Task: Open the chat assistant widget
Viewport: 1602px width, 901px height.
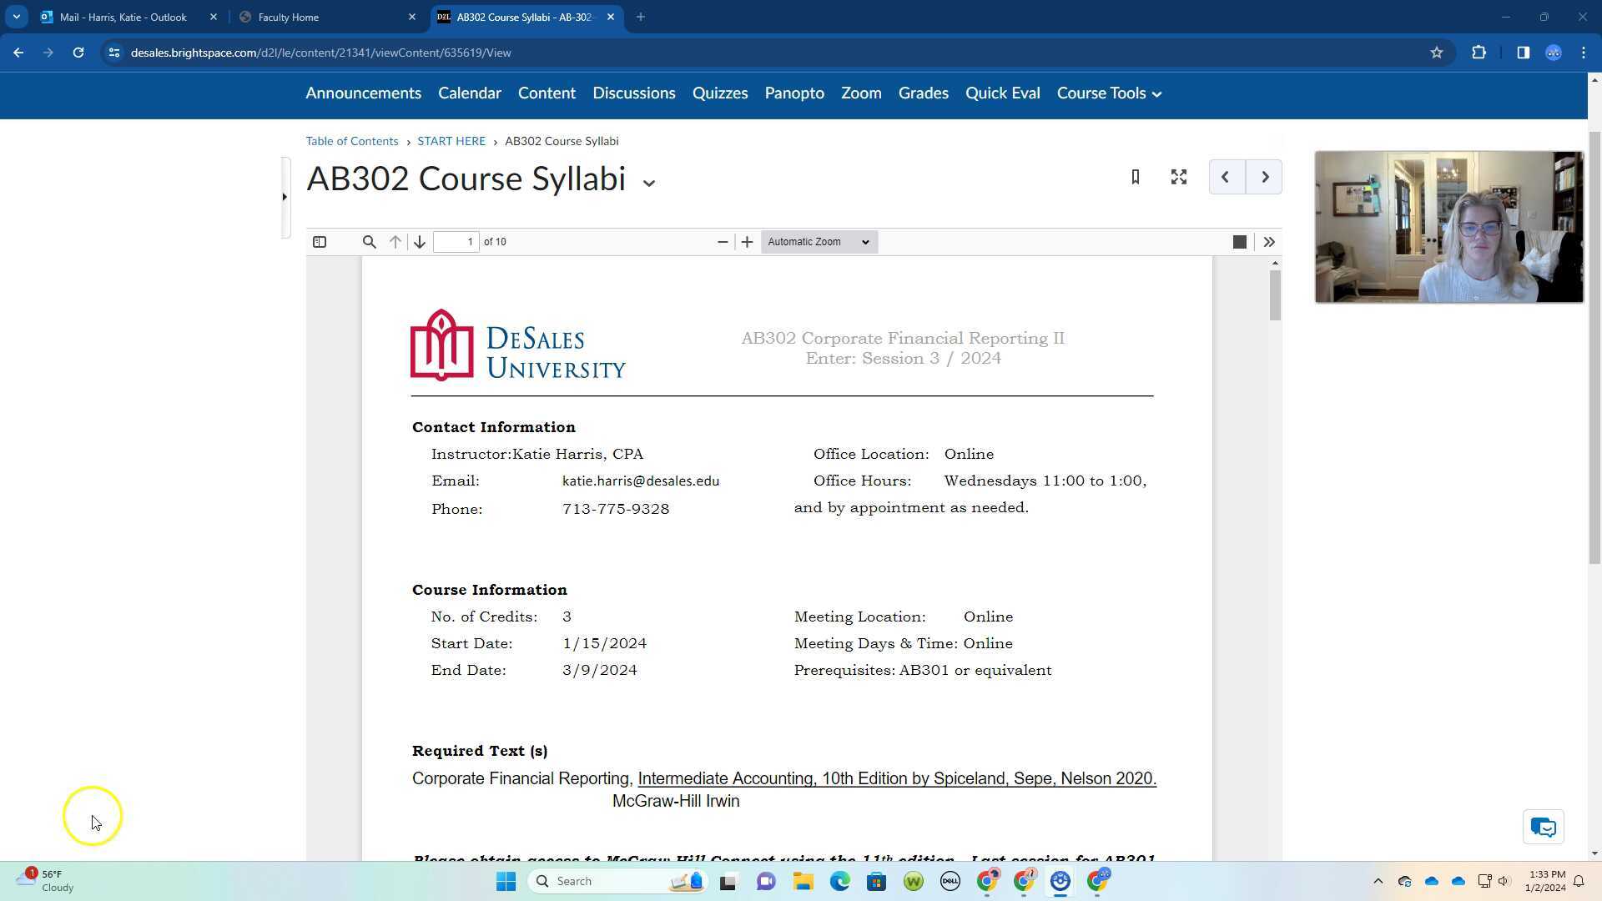Action: coord(1543,827)
